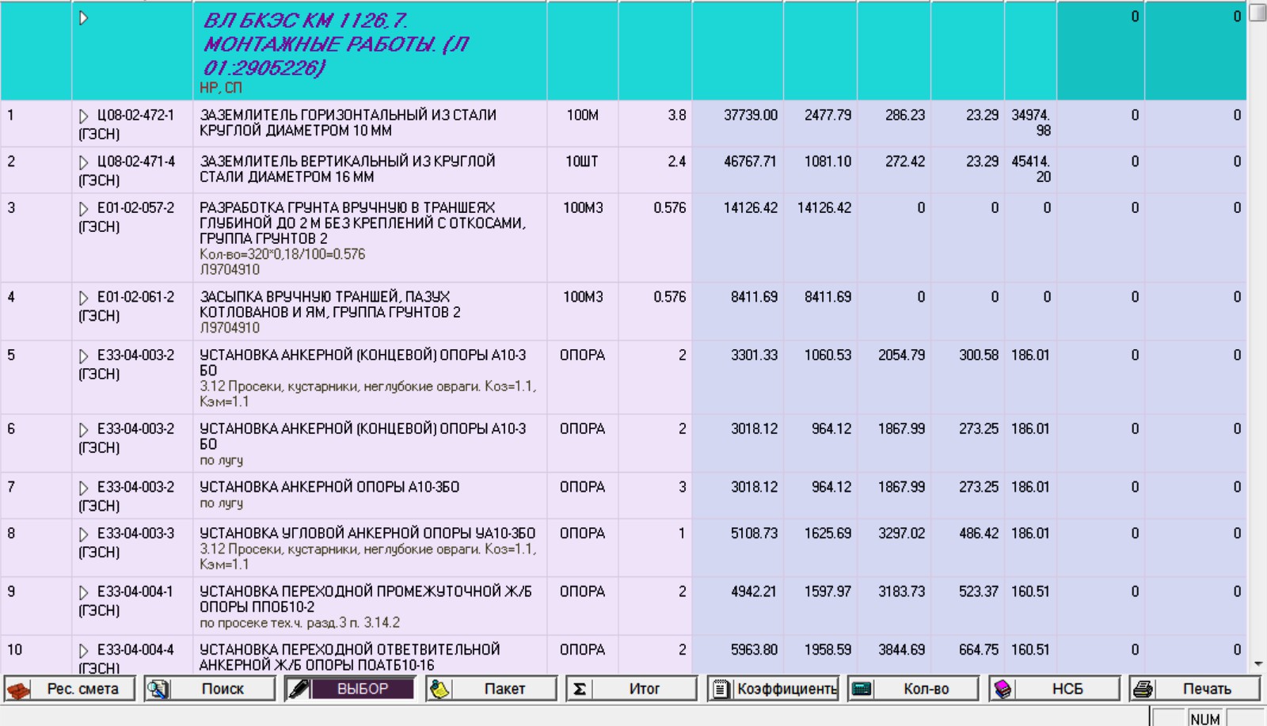
Task: Click the printer icon on Печать button
Action: tap(1143, 689)
